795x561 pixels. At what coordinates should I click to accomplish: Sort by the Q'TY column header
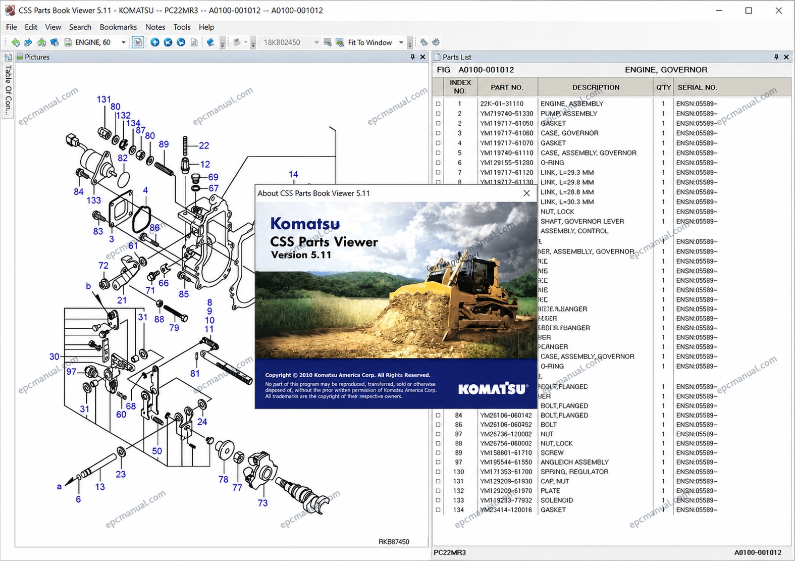pos(663,87)
